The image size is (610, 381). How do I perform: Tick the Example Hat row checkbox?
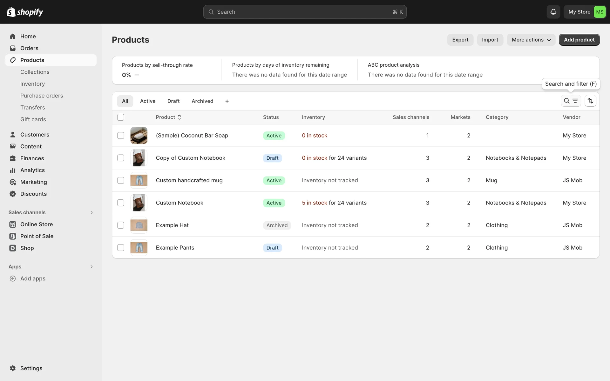pos(121,225)
